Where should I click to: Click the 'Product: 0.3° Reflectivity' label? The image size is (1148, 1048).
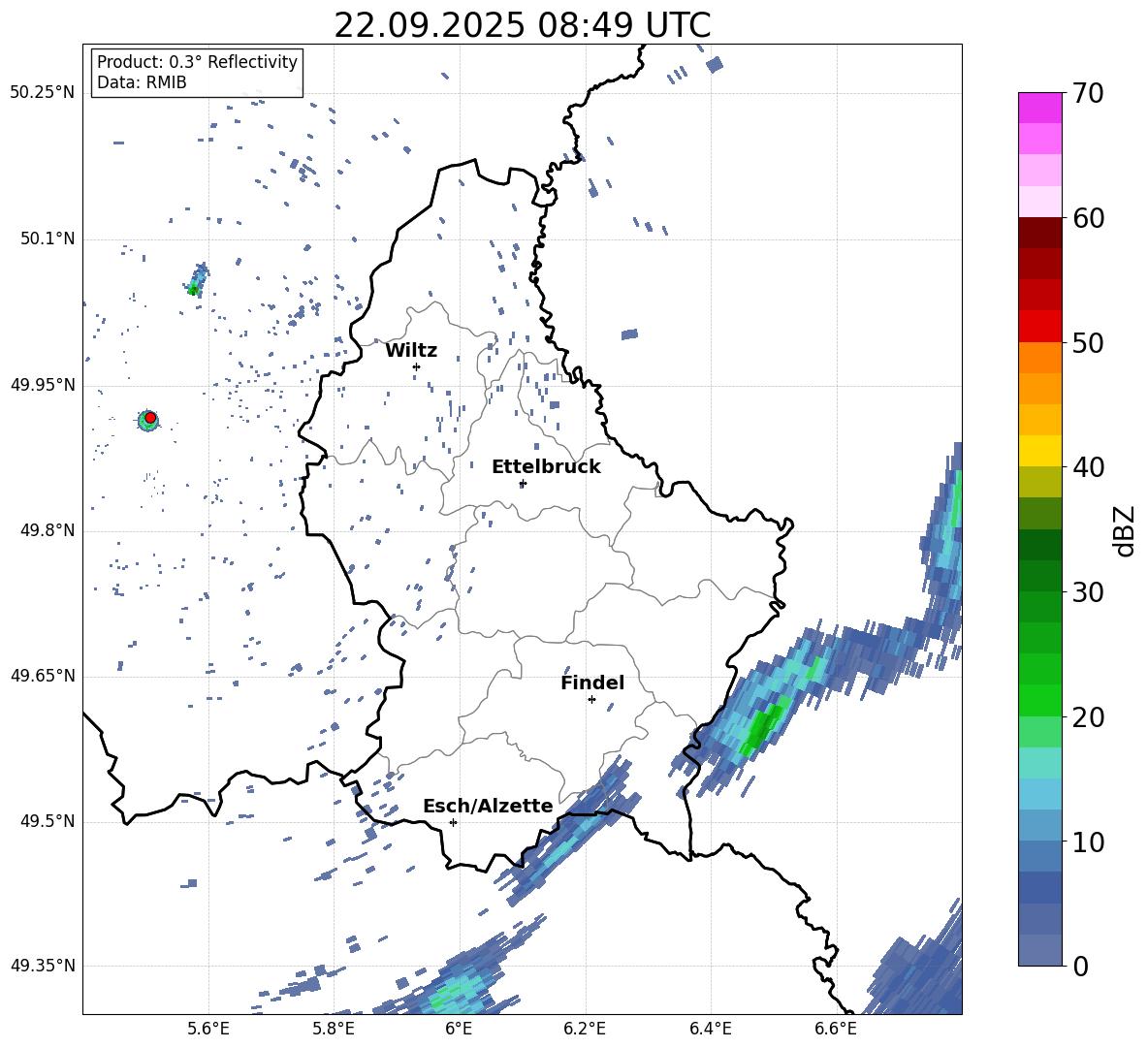(197, 61)
